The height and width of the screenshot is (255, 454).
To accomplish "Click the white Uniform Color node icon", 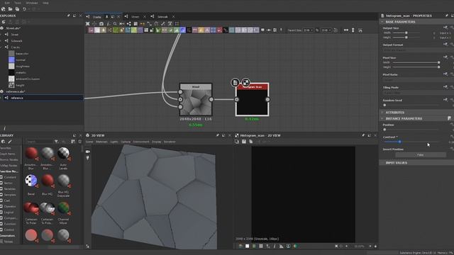I will tap(97, 30).
